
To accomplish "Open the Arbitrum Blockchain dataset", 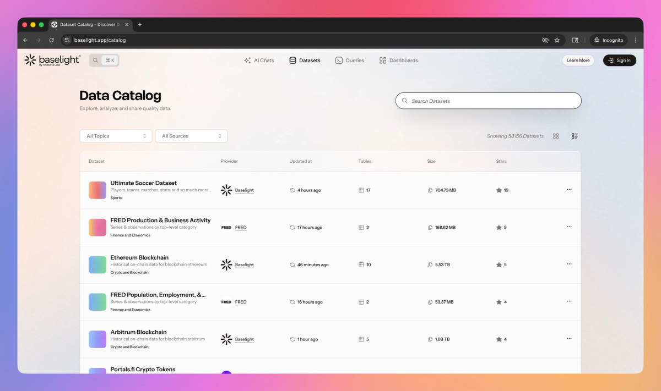I will (x=138, y=332).
